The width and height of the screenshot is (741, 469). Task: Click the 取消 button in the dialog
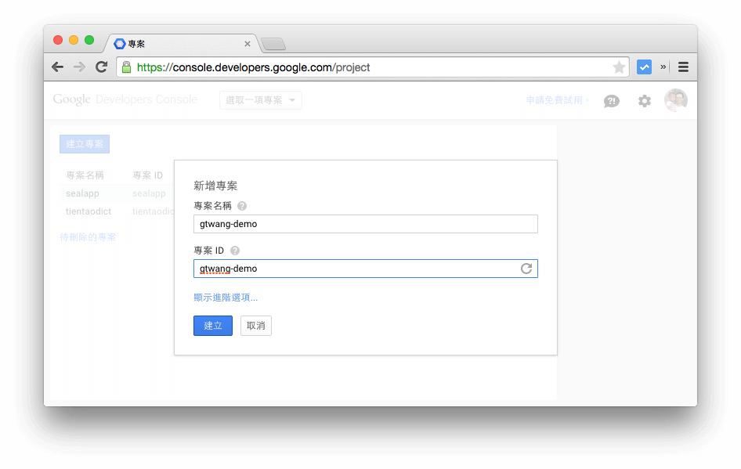click(256, 326)
